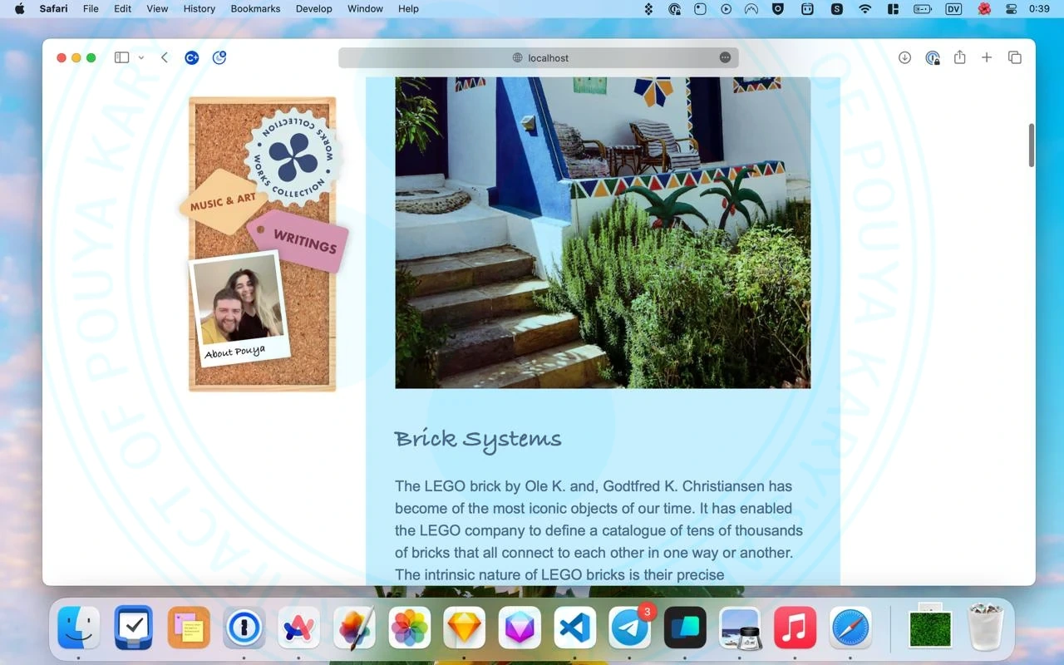The height and width of the screenshot is (665, 1064).
Task: Open 1Password from the Dock
Action: tap(244, 628)
